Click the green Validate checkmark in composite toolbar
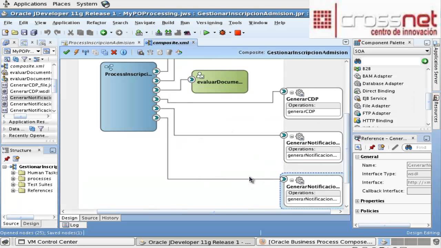This screenshot has width=441, height=248. tap(66, 52)
